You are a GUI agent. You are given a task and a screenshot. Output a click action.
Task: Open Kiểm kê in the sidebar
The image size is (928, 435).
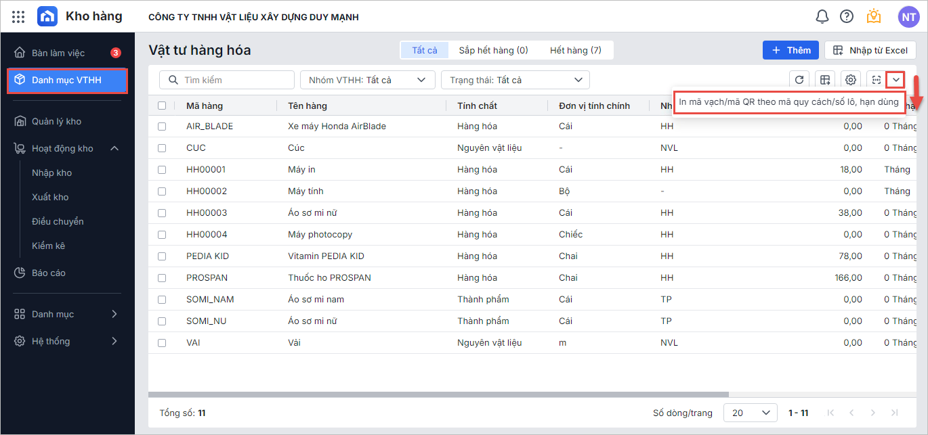pyautogui.click(x=49, y=246)
